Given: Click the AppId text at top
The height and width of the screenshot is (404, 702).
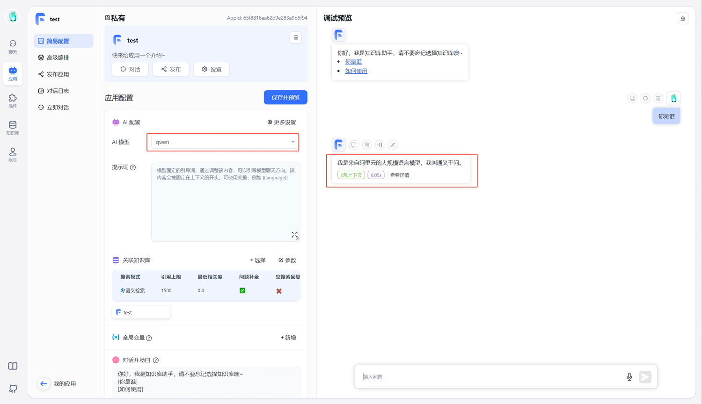Looking at the screenshot, I should pos(267,18).
